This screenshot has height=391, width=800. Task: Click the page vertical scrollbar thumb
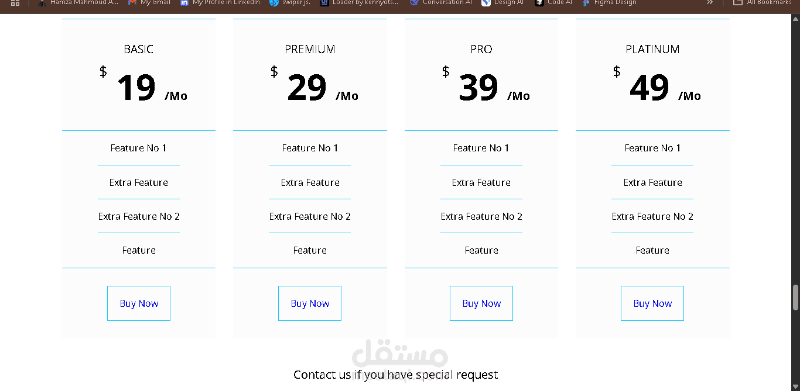[795, 297]
